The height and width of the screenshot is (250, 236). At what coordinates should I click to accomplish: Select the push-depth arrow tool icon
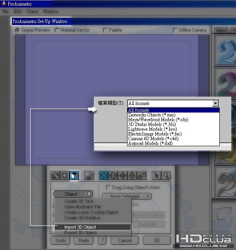pos(132,176)
